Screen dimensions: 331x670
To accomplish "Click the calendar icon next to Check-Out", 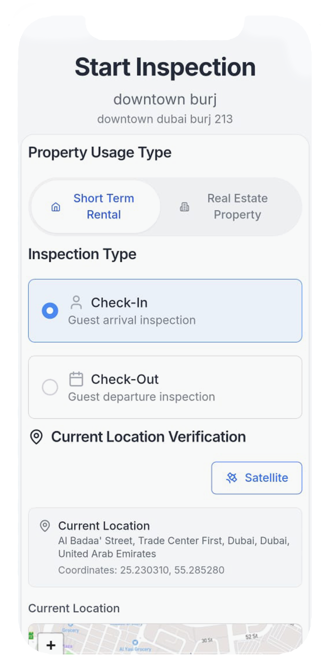I will tap(76, 379).
